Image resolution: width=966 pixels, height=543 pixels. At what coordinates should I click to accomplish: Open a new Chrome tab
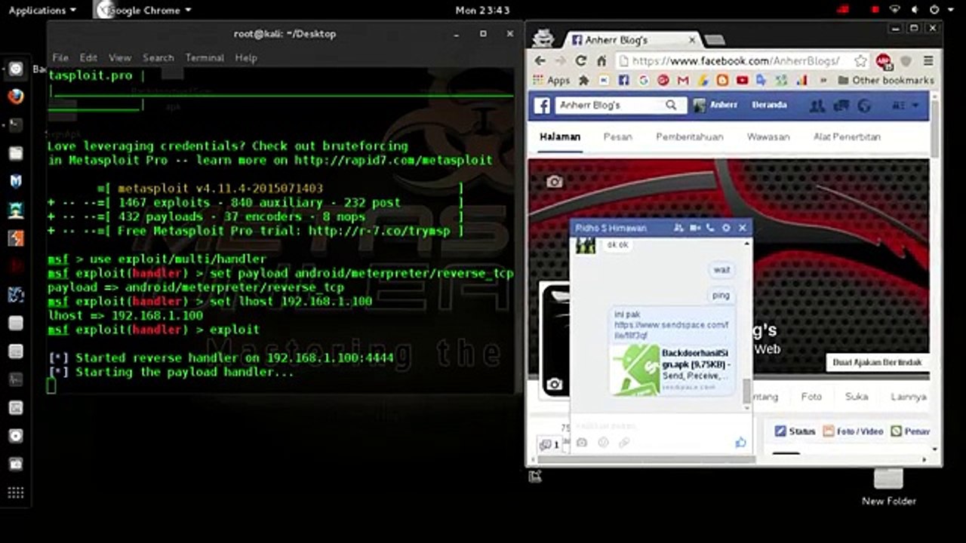(714, 40)
